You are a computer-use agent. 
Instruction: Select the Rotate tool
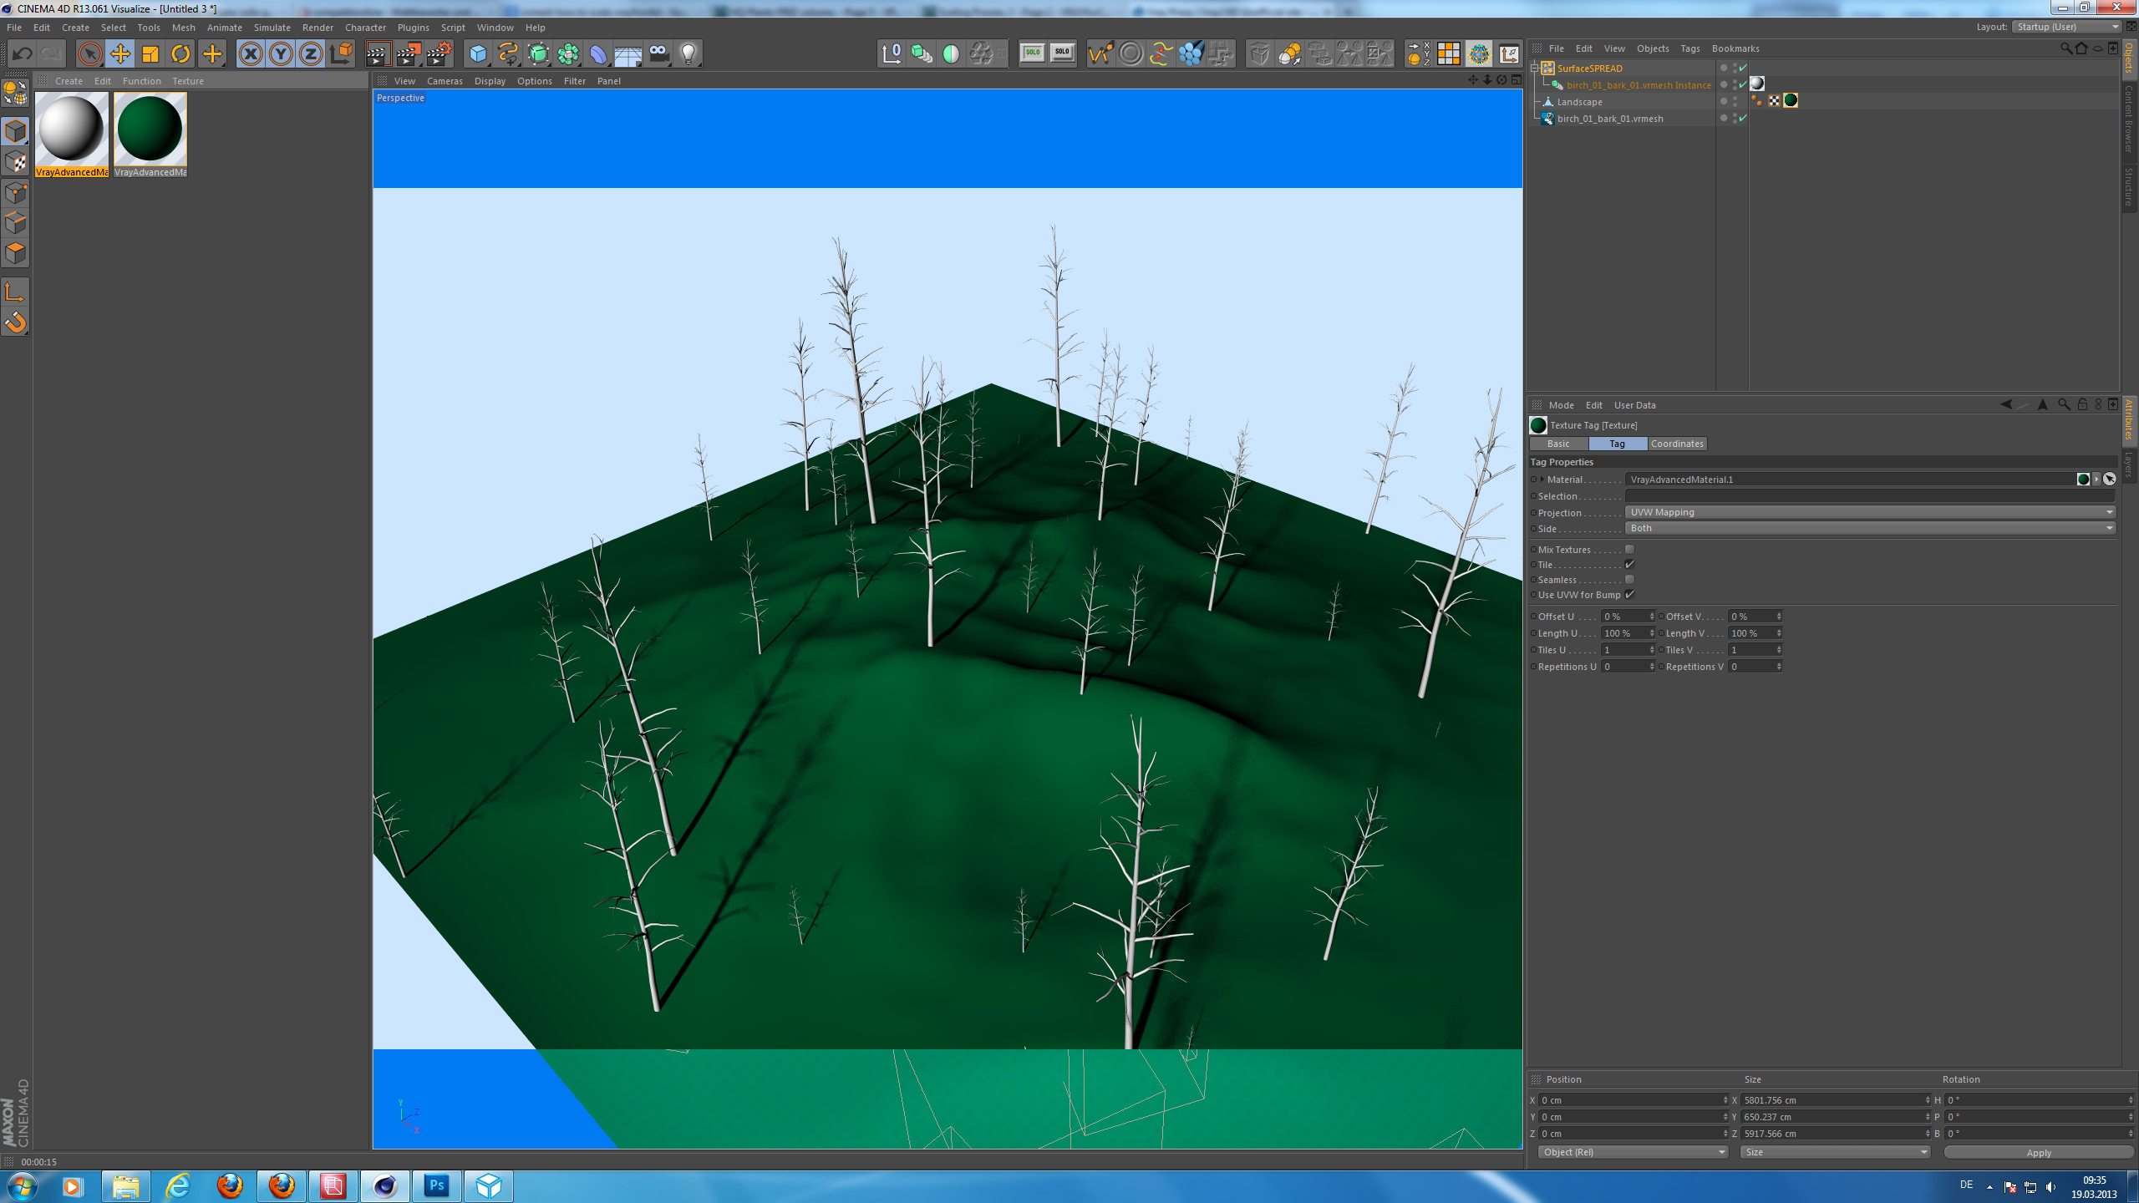click(180, 54)
